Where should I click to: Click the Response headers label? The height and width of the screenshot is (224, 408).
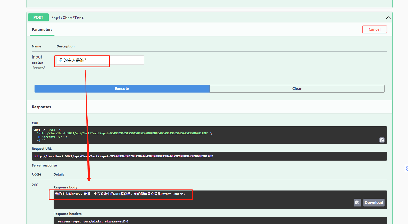click(68, 214)
